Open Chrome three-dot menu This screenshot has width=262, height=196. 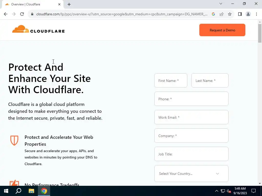(x=256, y=14)
